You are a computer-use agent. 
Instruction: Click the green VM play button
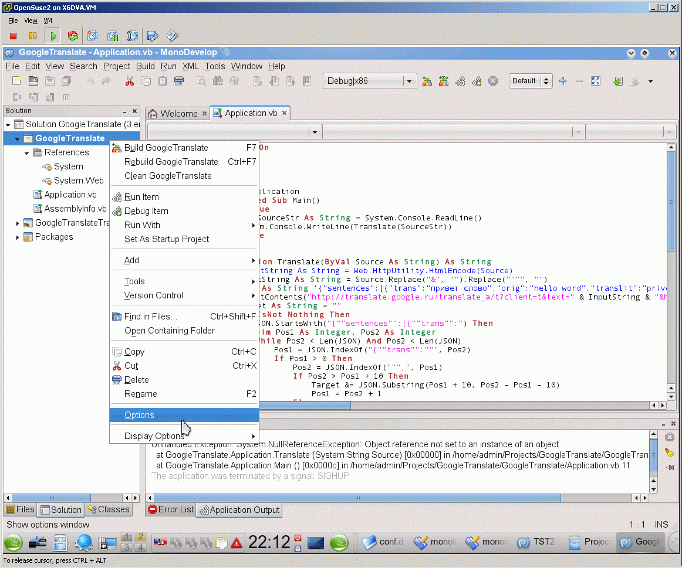coord(53,36)
